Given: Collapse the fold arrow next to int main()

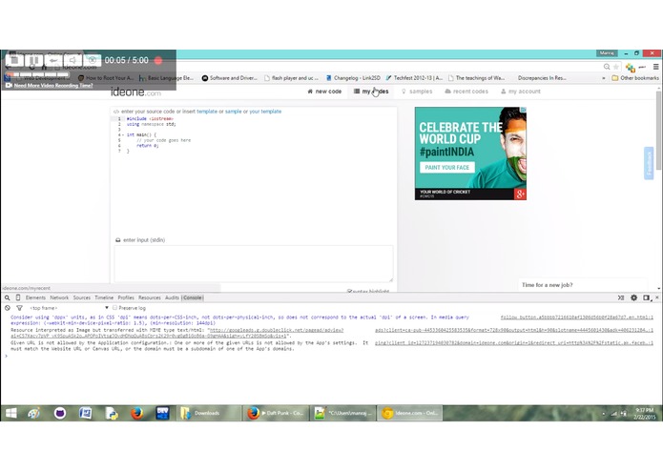Looking at the screenshot, I should [x=123, y=134].
